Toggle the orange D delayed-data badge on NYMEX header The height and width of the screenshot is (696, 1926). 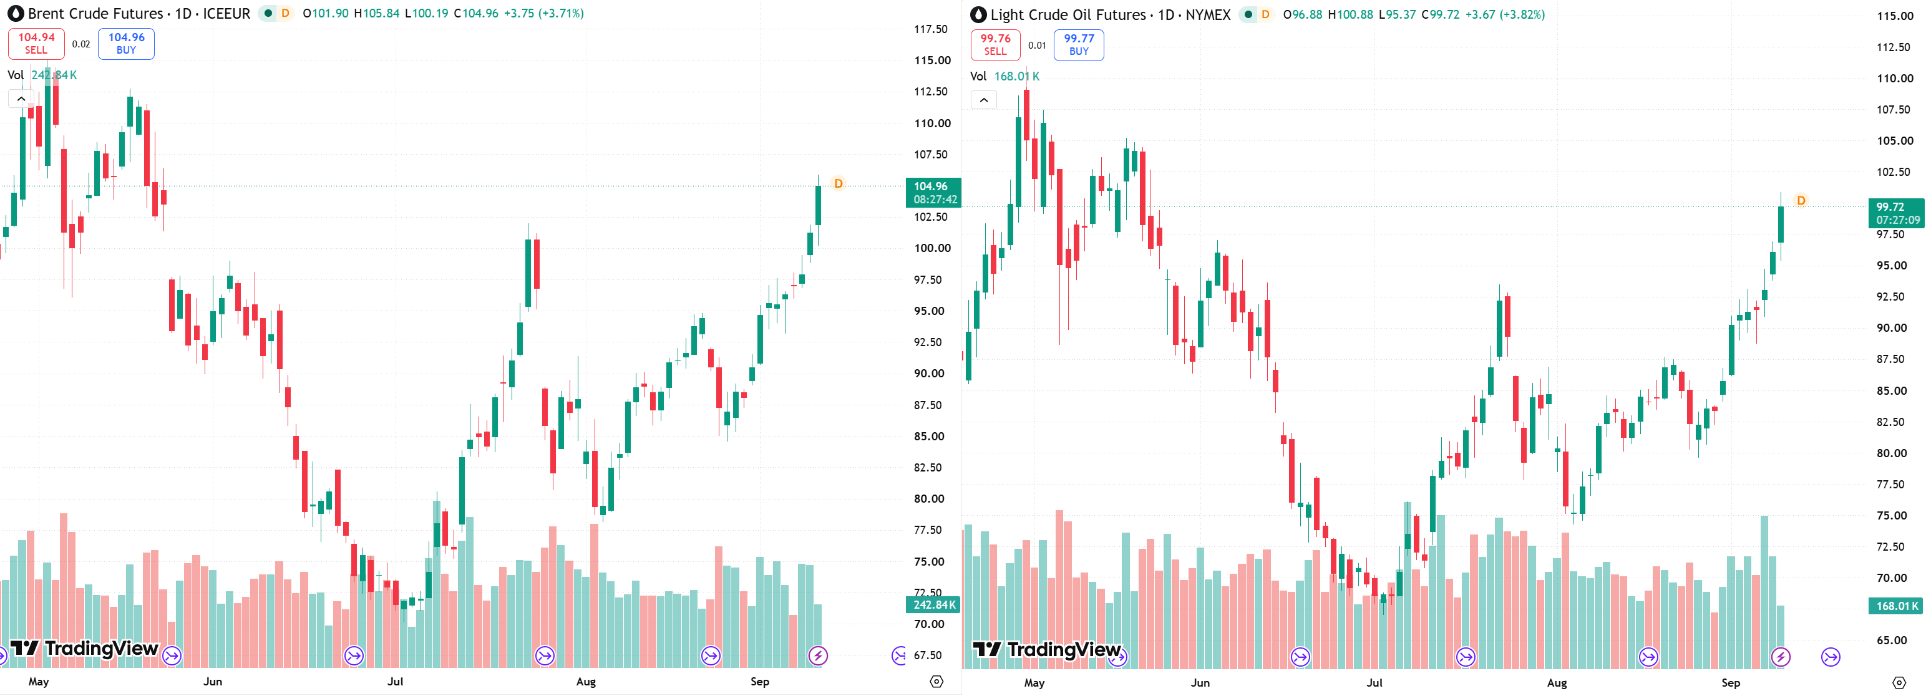[1265, 15]
